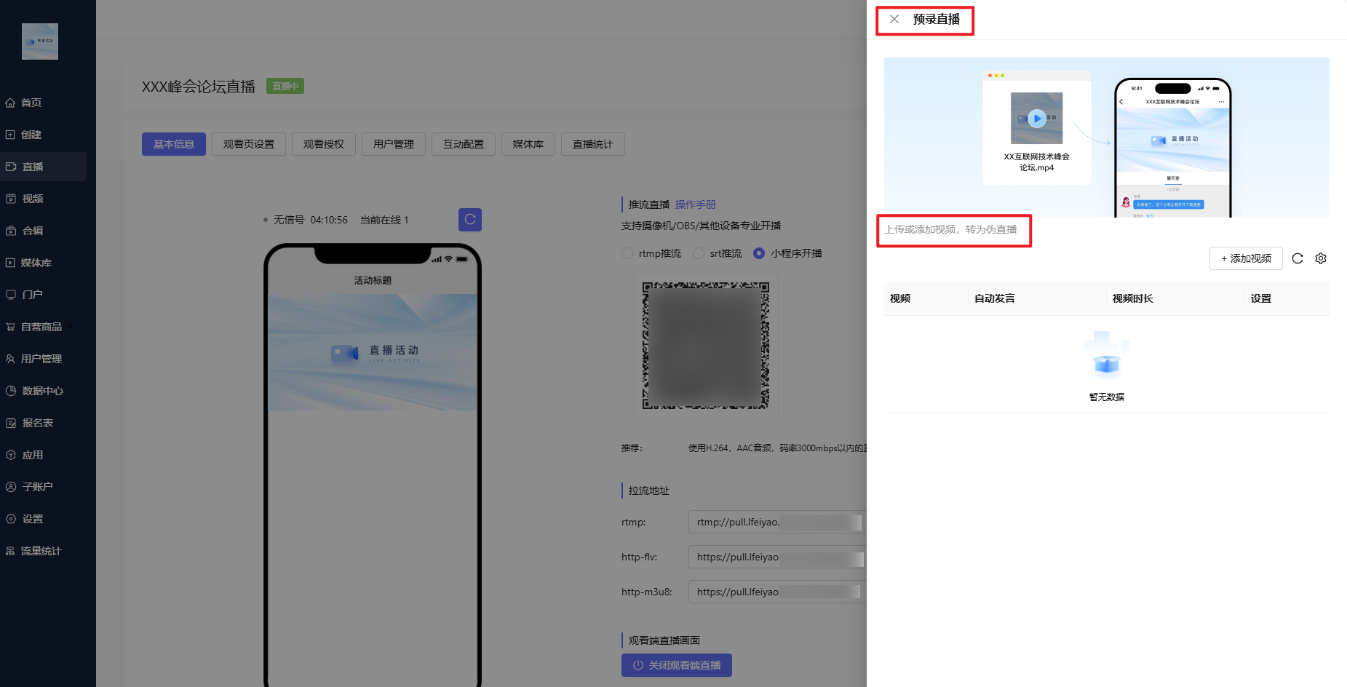This screenshot has height=687, width=1347.
Task: Open 数据中心 in the sidebar
Action: 42,391
